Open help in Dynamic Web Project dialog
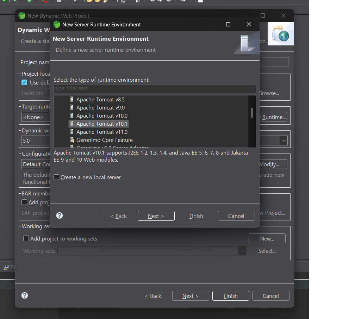Screen dimensions: 349x319 point(25,295)
